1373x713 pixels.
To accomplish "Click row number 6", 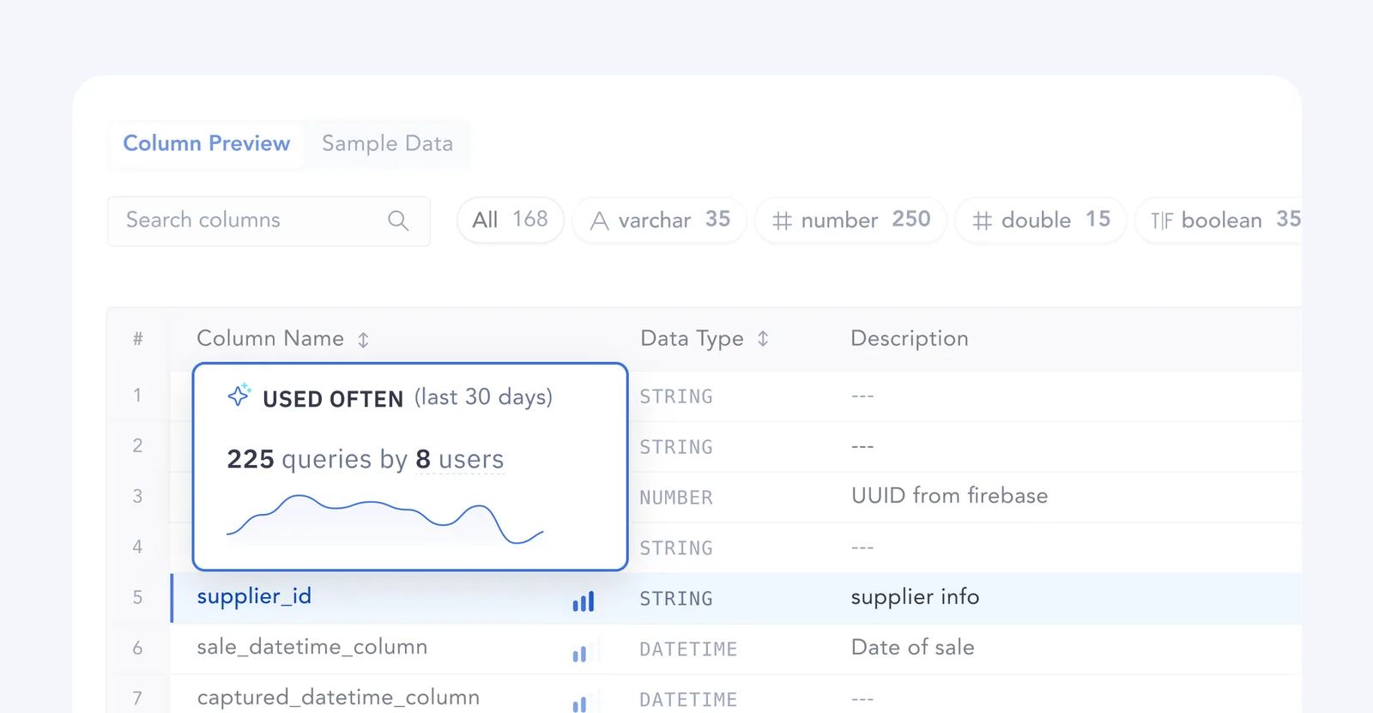I will pos(137,648).
